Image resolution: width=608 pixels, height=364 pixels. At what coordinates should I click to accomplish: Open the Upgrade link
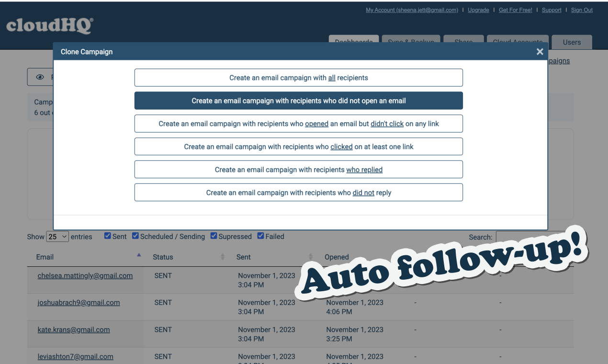pos(478,10)
